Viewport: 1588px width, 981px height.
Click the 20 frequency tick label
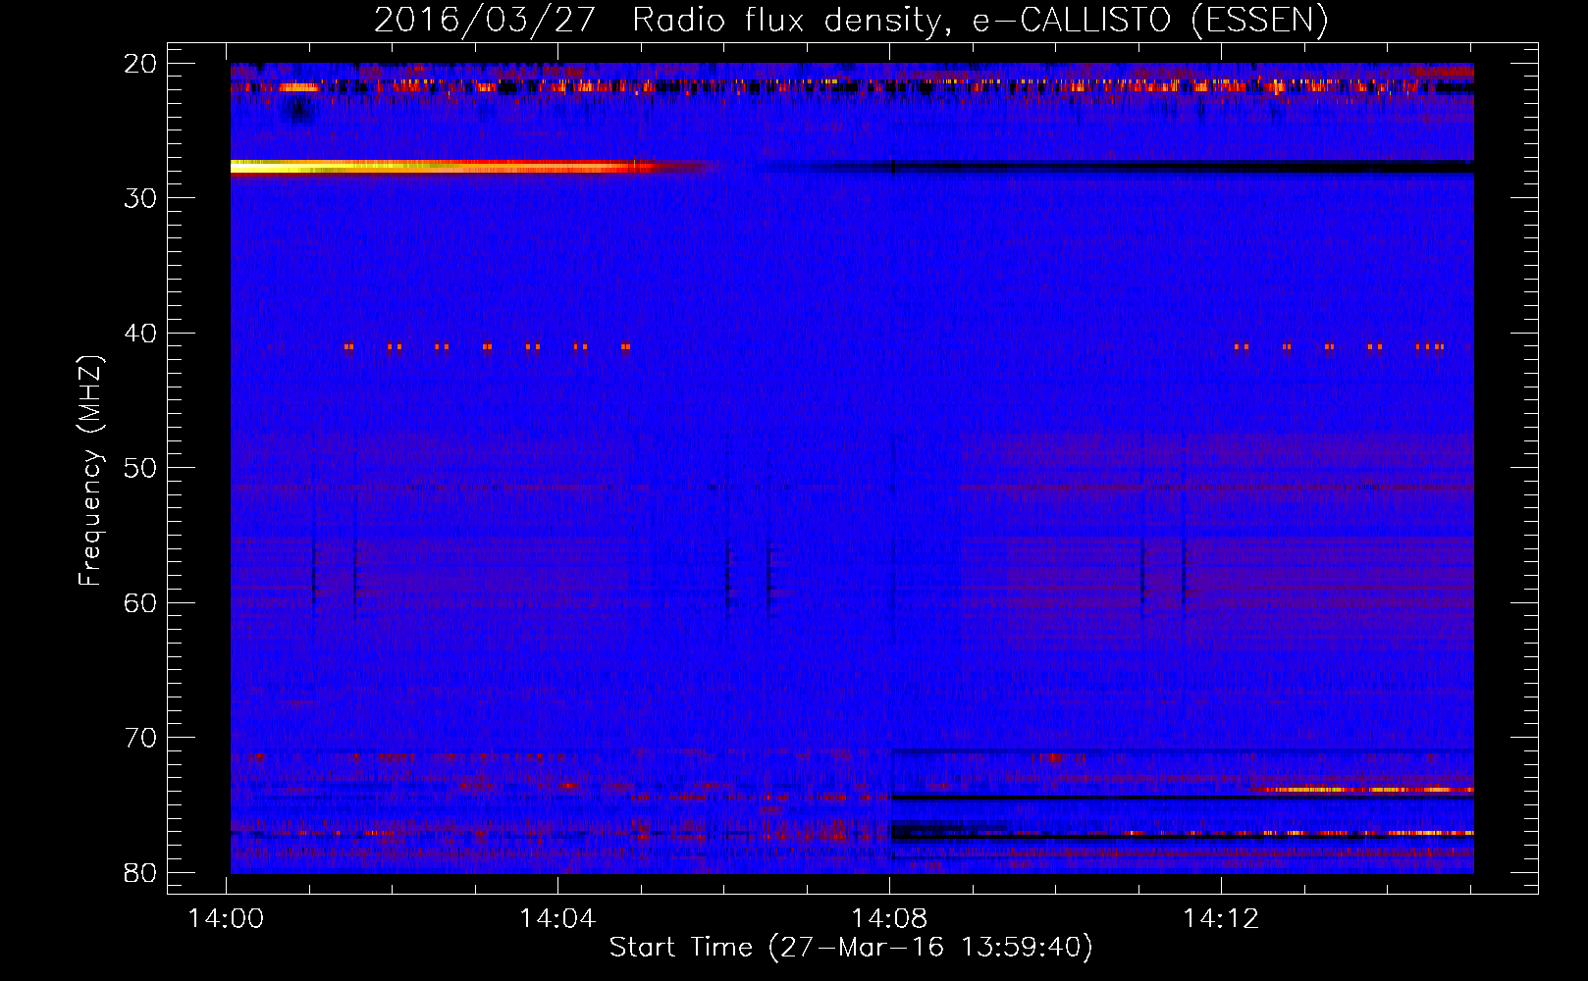click(141, 64)
